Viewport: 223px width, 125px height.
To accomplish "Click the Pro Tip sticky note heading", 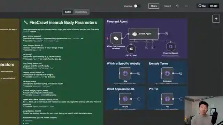I will pos(153,89).
